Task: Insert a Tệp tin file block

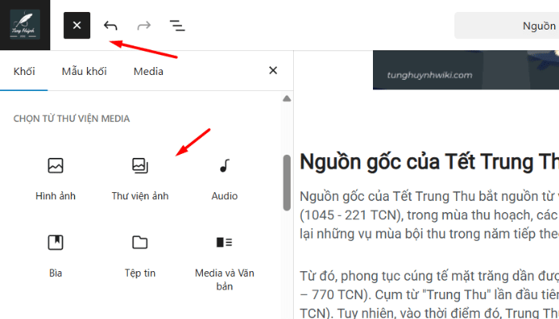Action: (x=140, y=254)
